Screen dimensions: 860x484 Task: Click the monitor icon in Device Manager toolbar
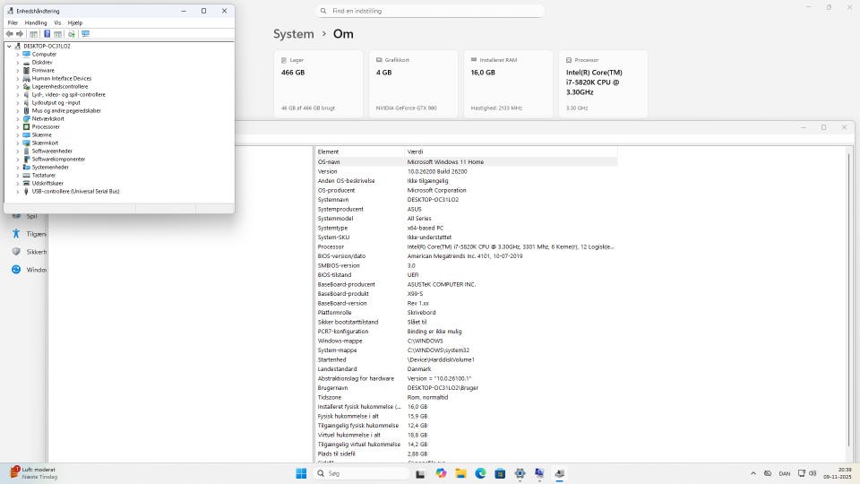[85, 34]
